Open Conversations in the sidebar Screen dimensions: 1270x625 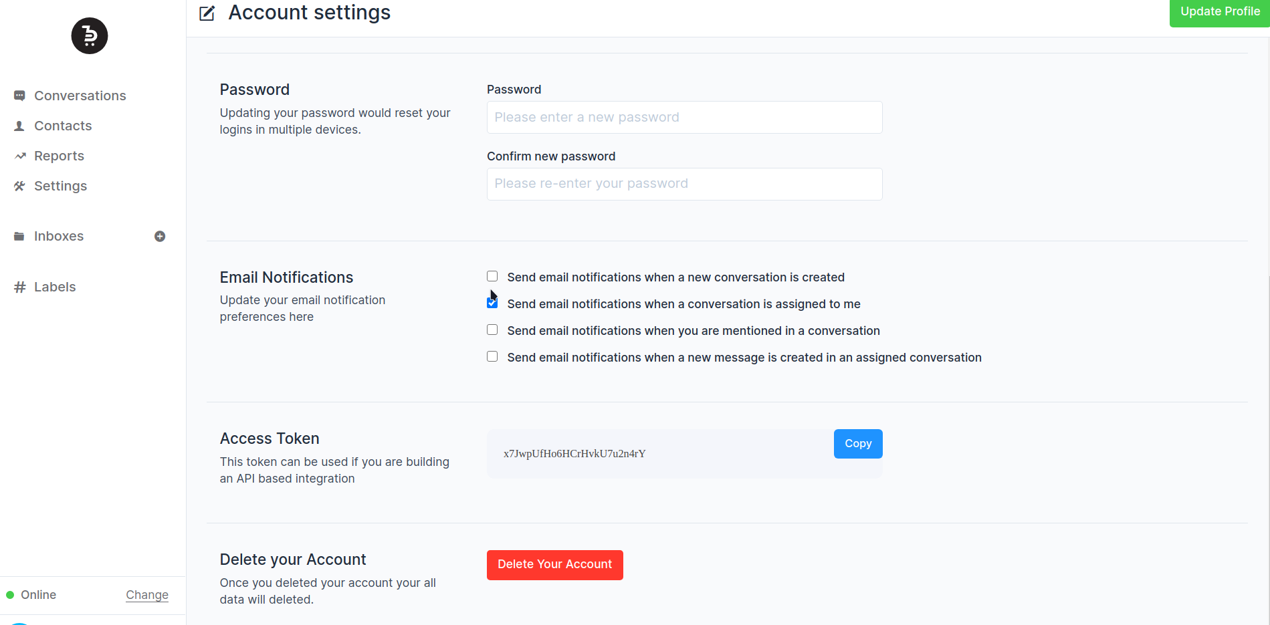click(x=80, y=96)
